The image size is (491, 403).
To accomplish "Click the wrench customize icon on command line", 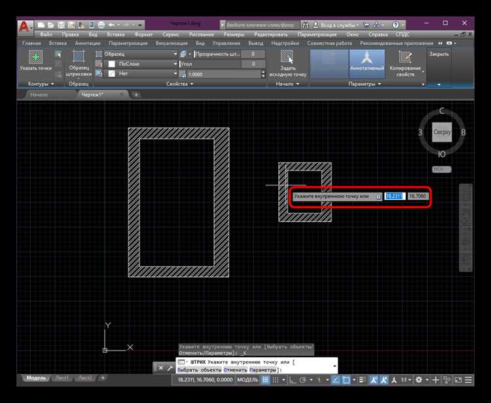I will [170, 368].
